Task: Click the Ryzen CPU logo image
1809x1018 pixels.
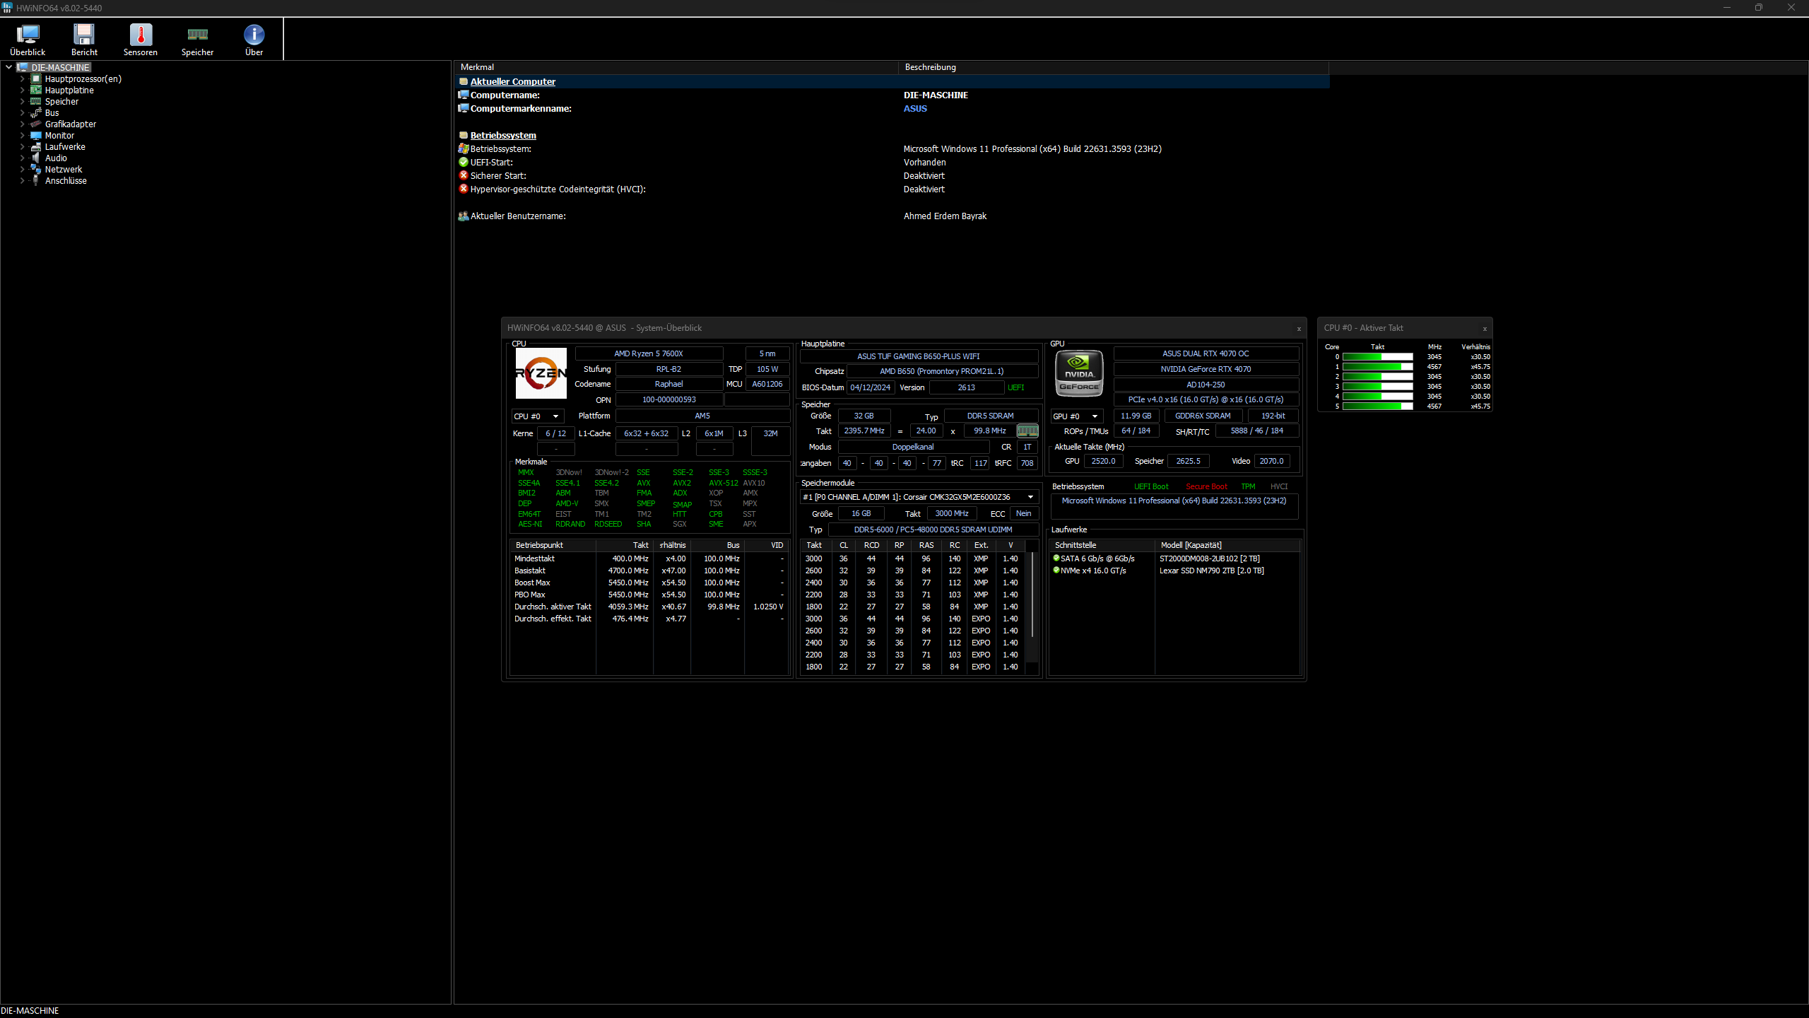Action: [541, 373]
